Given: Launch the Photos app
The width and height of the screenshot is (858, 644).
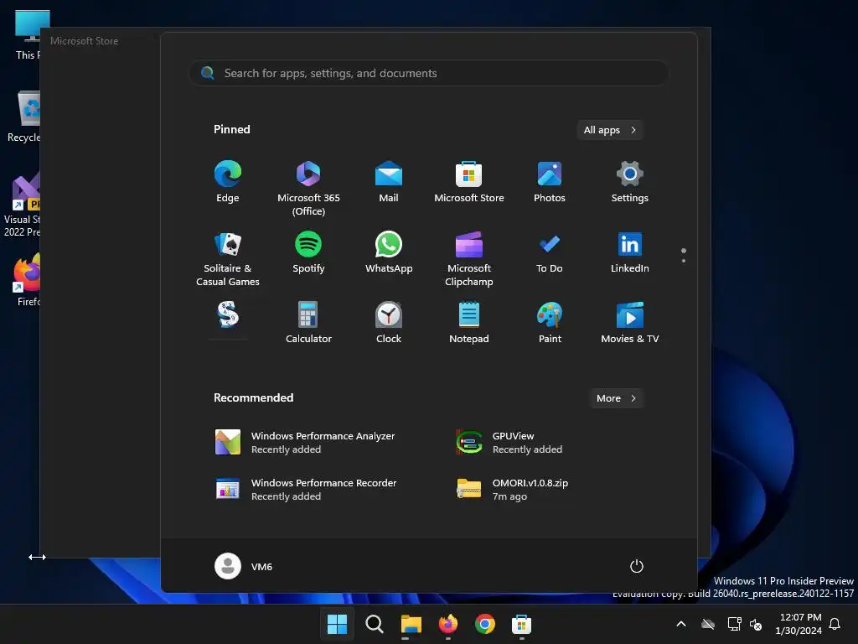Looking at the screenshot, I should tap(550, 182).
